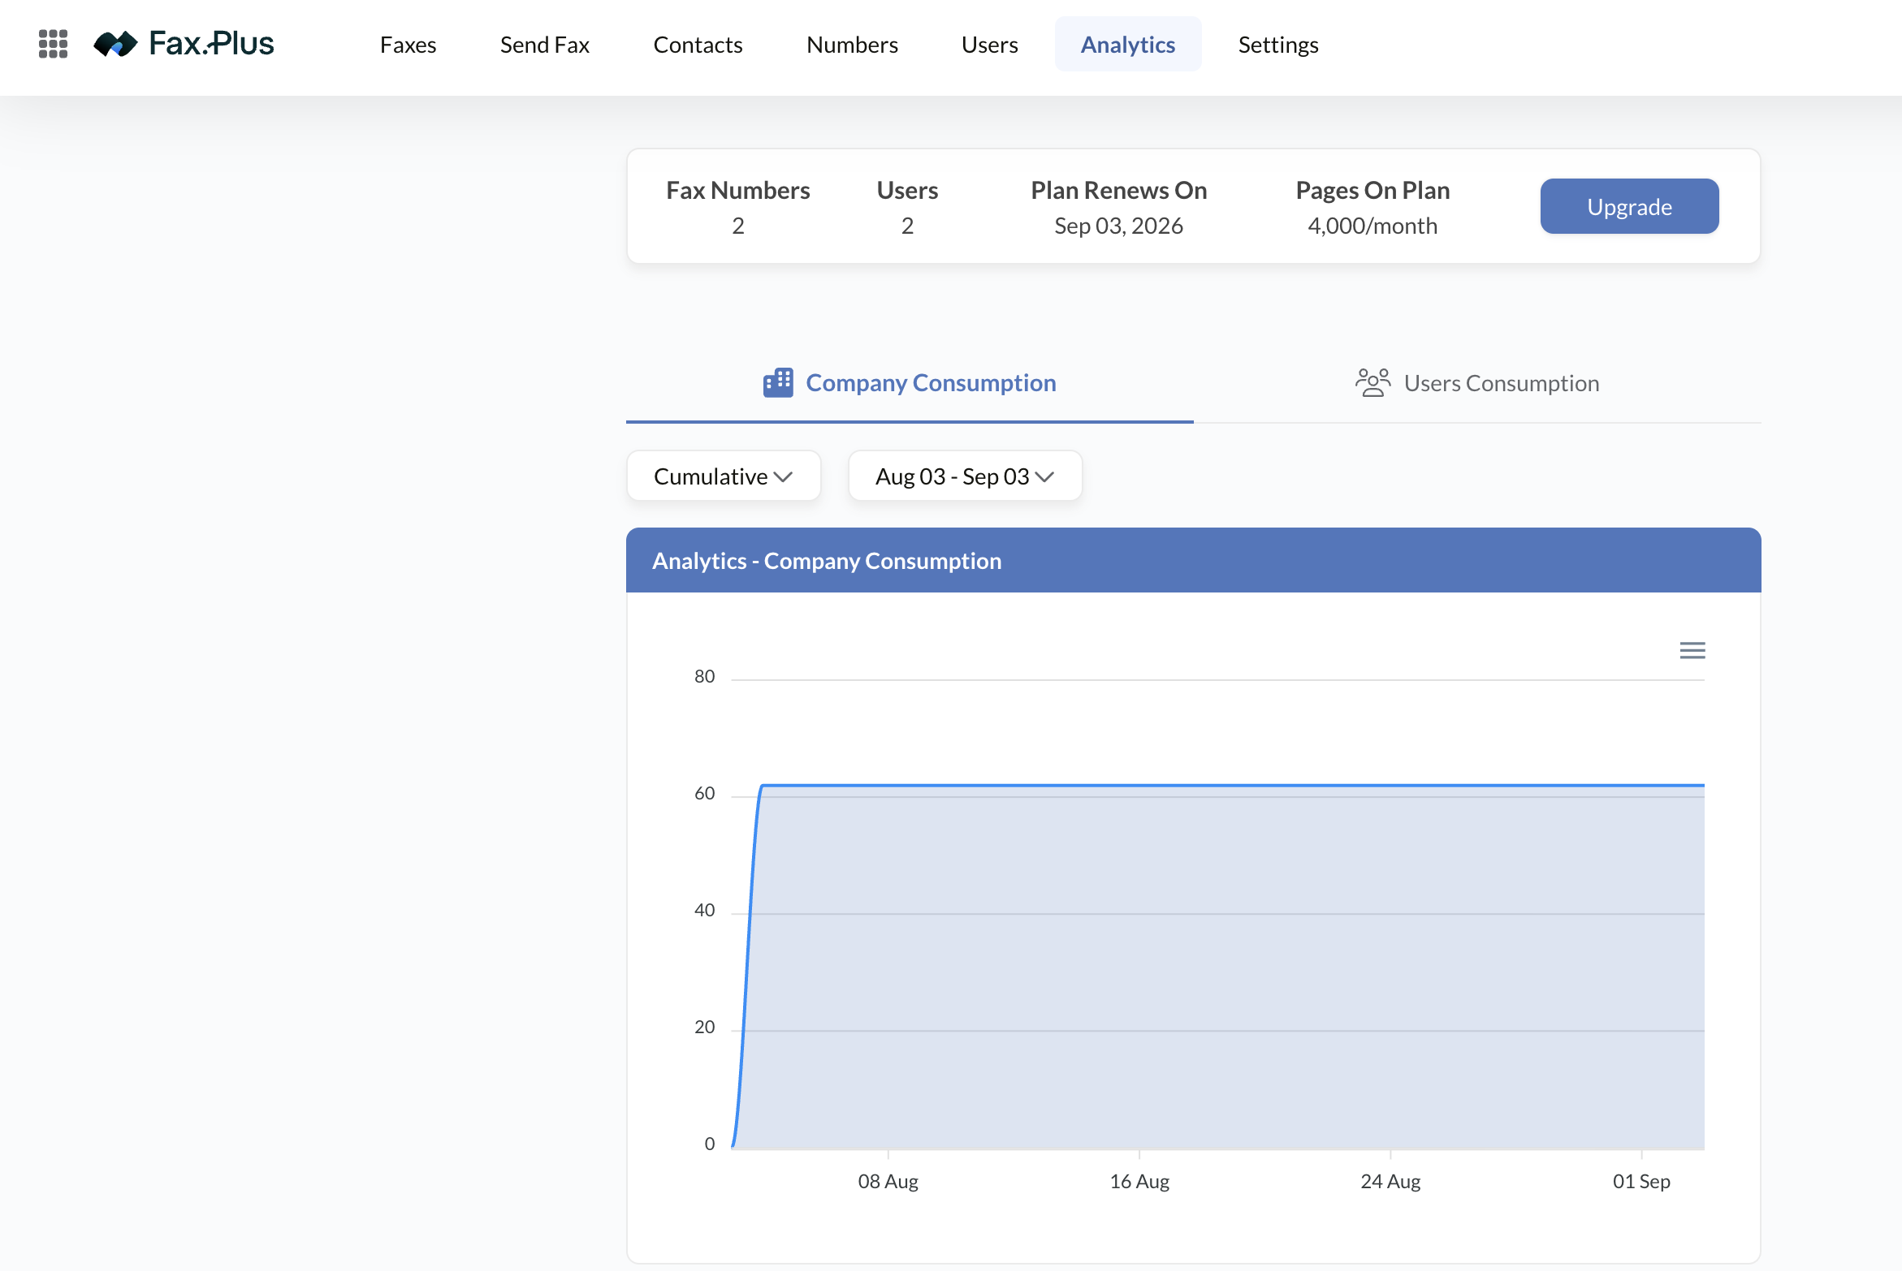Click the 20 y-axis label
1902x1271 pixels.
(x=704, y=1028)
